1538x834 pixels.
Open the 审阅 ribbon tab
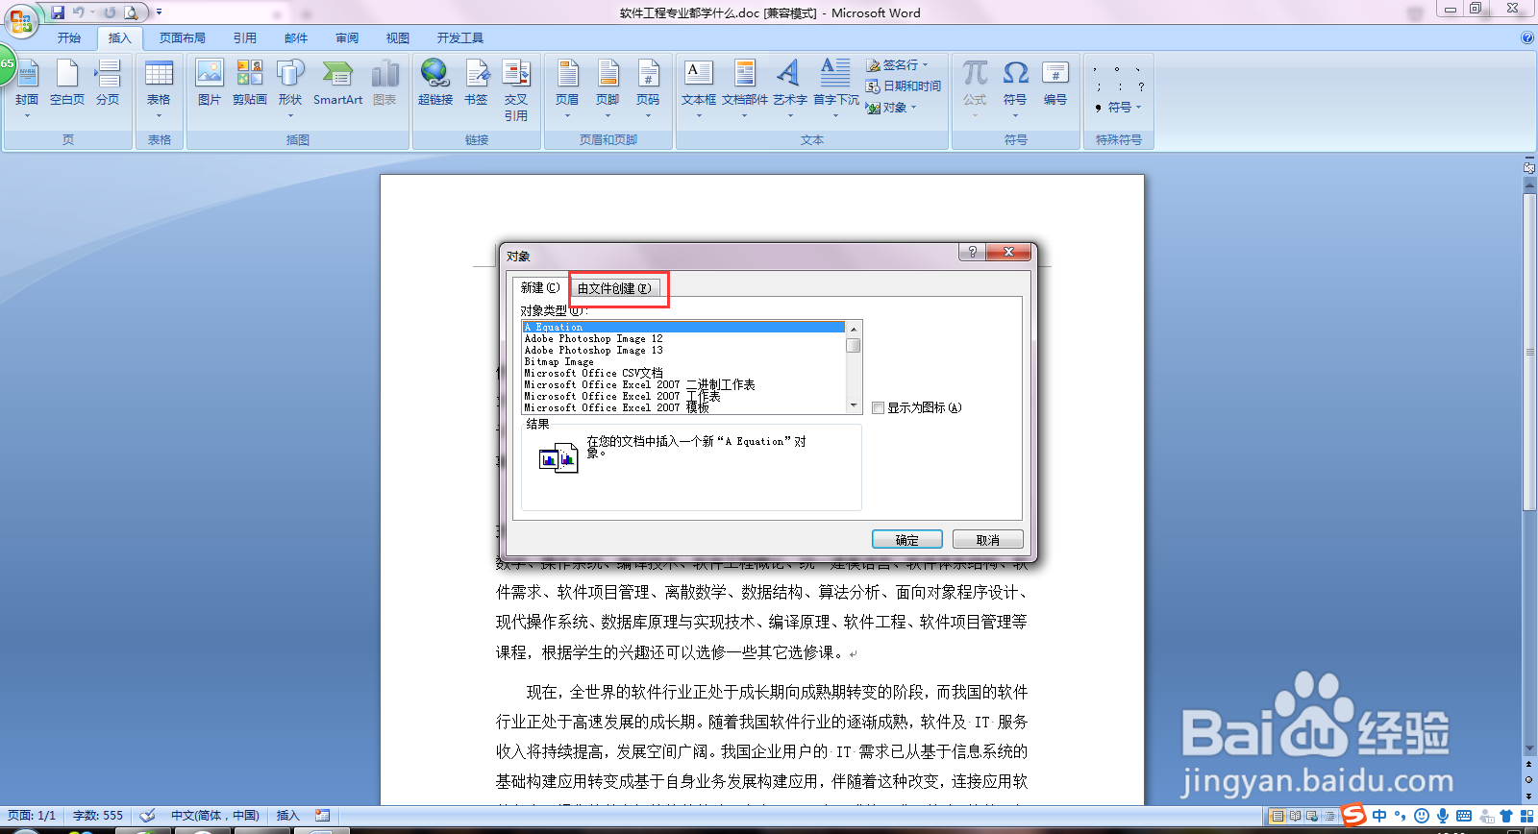tap(347, 38)
